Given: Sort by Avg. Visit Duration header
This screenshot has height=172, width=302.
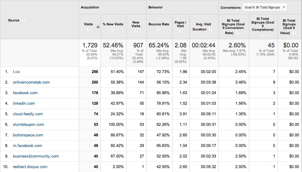Looking at the screenshot, I should 202,27.
